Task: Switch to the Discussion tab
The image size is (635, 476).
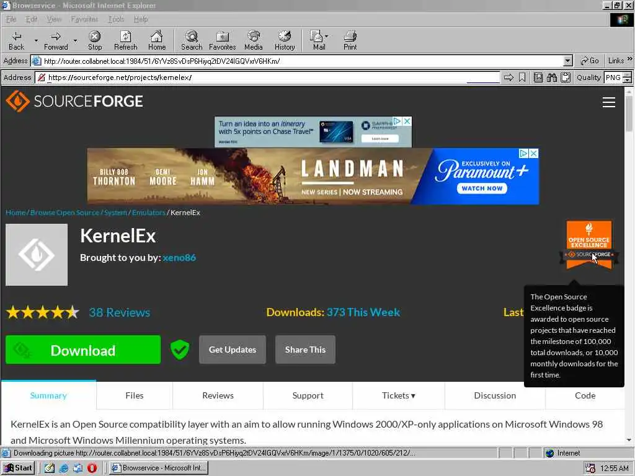Action: coord(495,395)
